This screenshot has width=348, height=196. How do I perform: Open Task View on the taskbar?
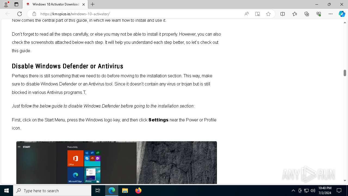[98, 191]
